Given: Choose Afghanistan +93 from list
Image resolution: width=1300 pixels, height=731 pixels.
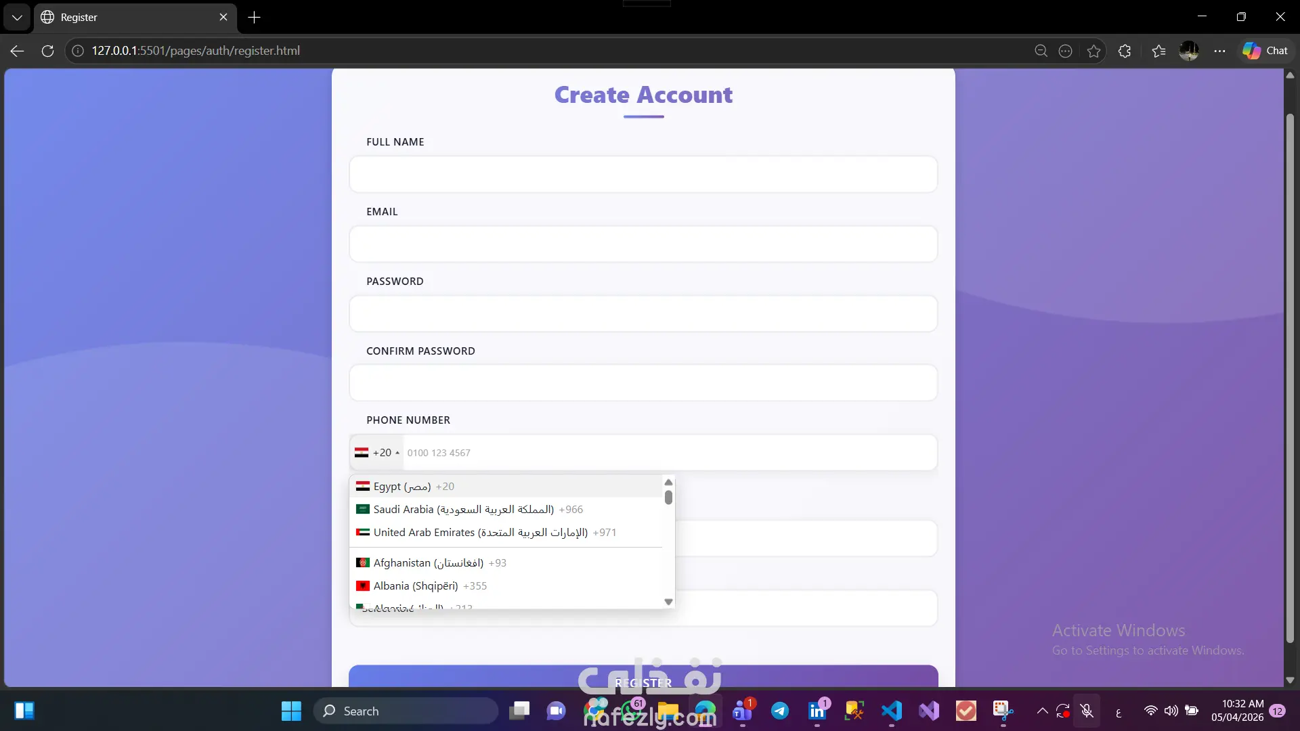Looking at the screenshot, I should coord(506,563).
